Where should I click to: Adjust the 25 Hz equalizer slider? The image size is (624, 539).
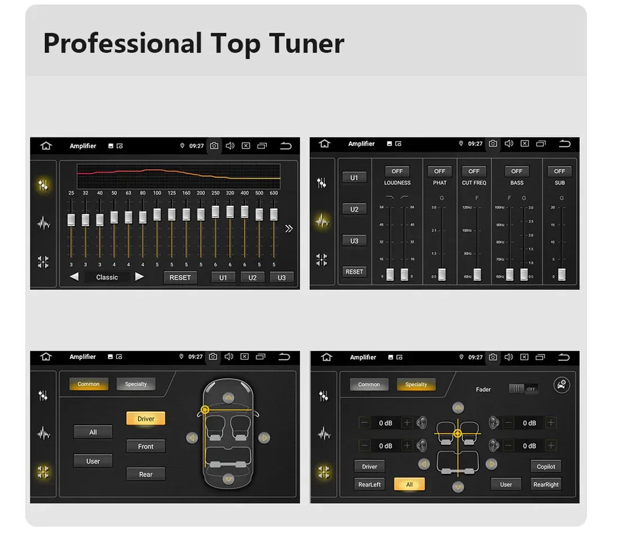pyautogui.click(x=71, y=219)
